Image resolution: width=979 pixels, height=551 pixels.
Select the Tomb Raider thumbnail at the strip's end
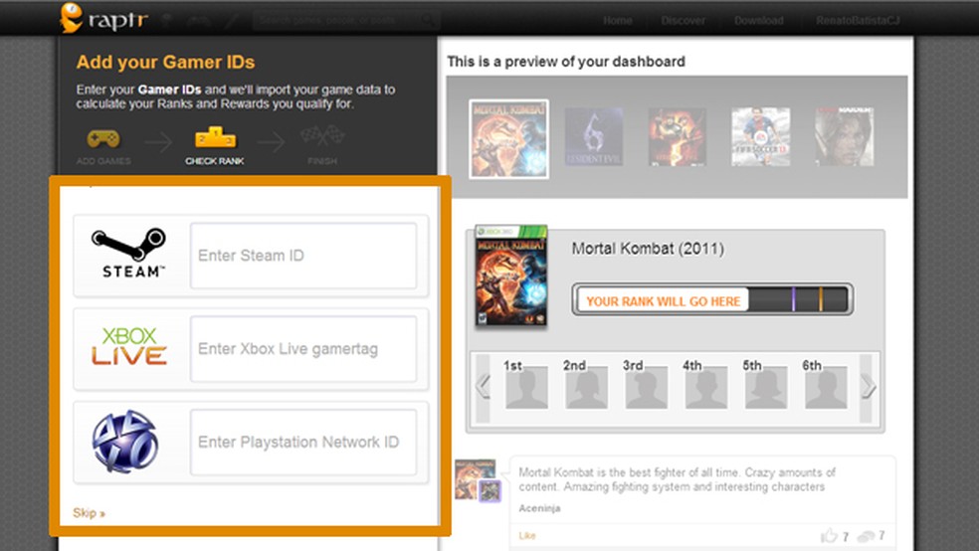coord(844,136)
